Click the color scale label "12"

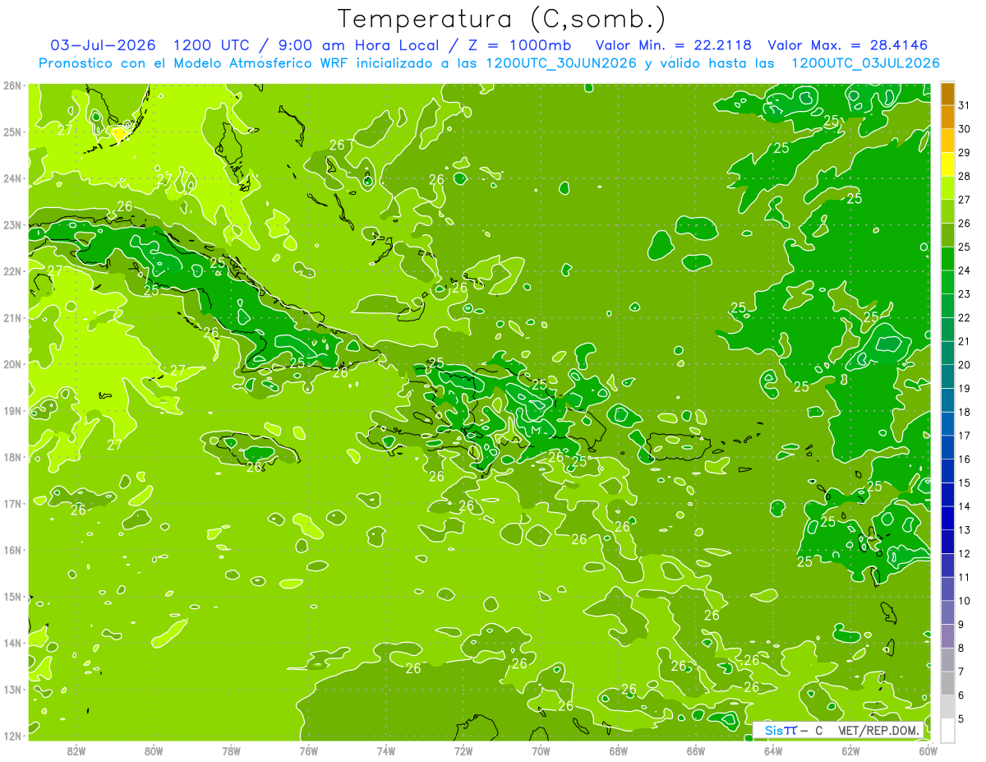click(x=965, y=554)
